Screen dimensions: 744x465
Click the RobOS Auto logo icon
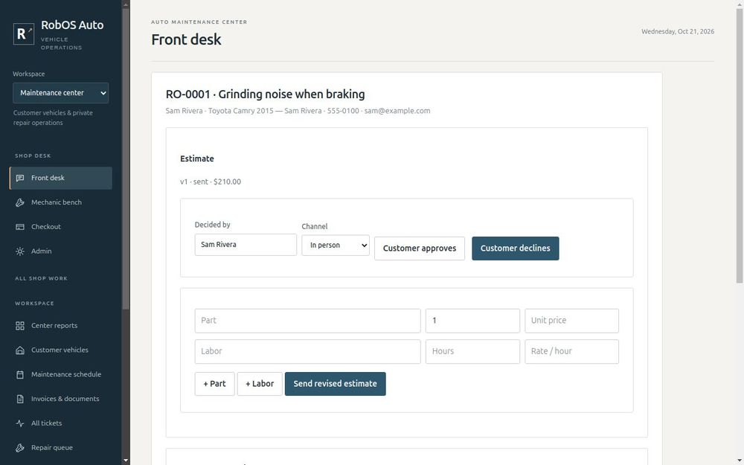23,33
